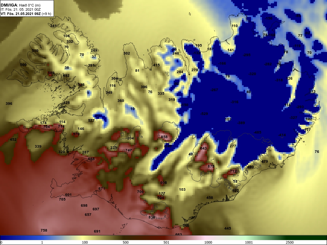Click the map value '570'

(76, 134)
